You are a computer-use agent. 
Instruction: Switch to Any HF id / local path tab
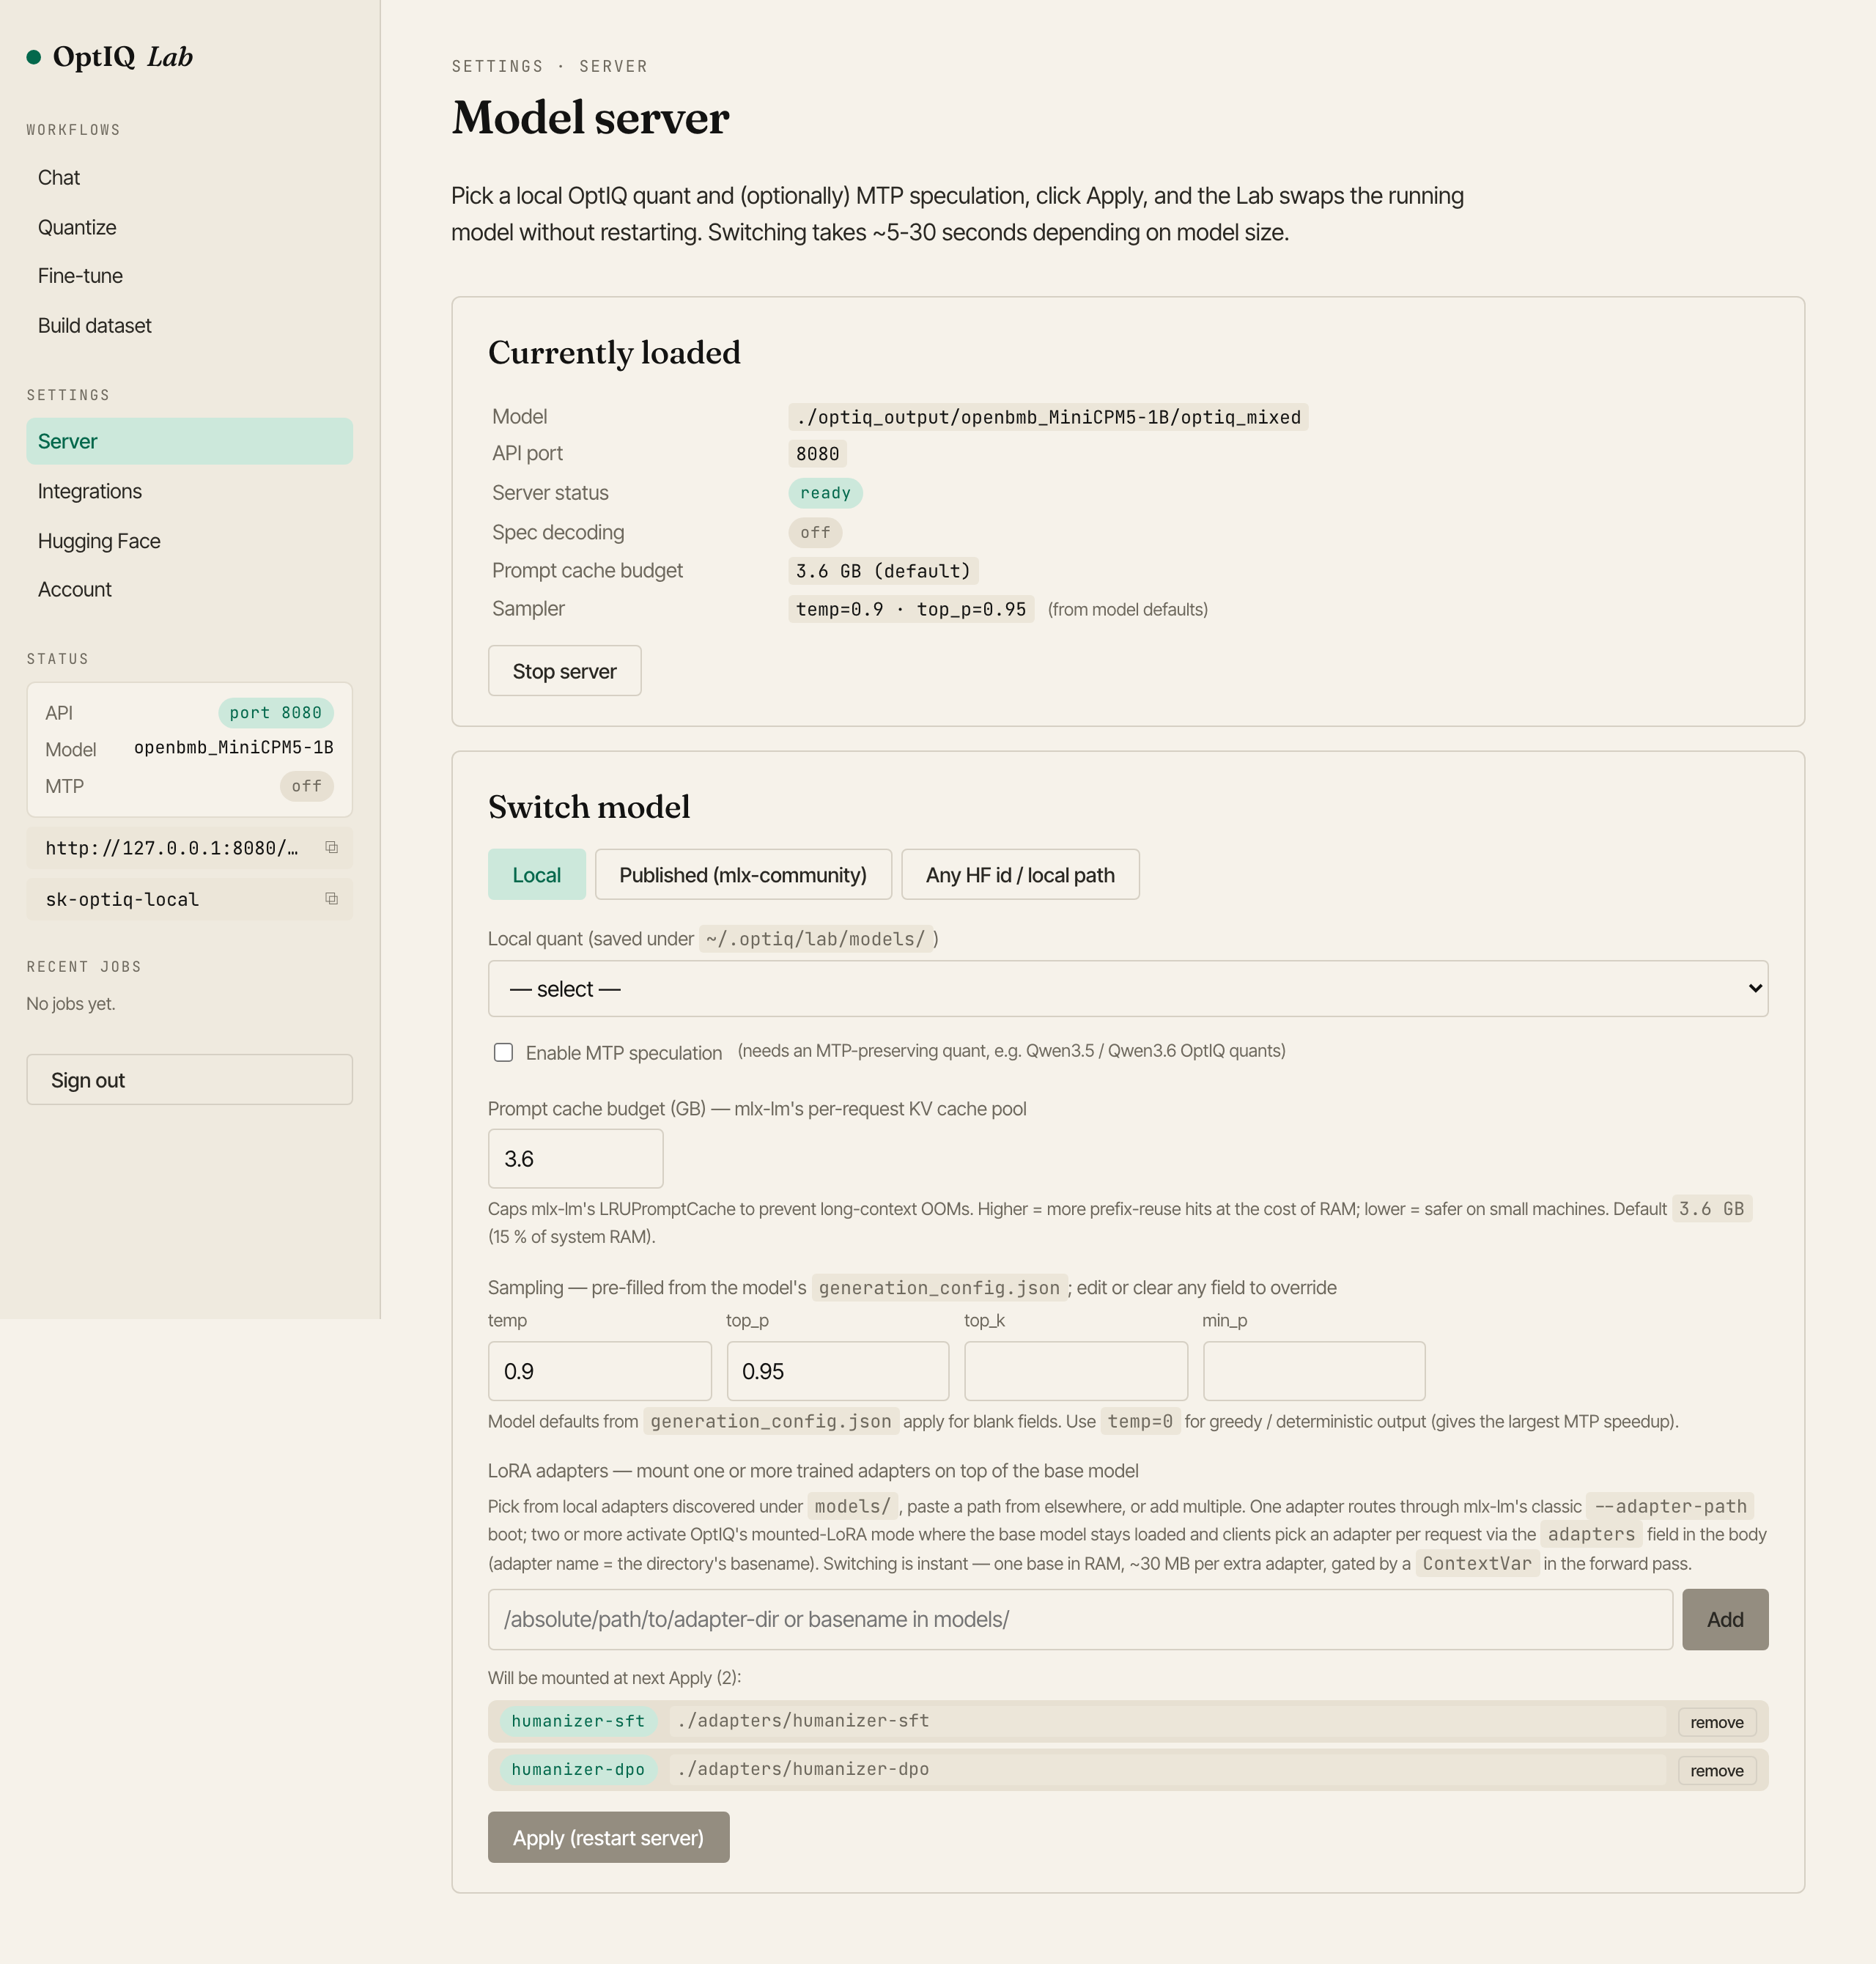(1020, 875)
